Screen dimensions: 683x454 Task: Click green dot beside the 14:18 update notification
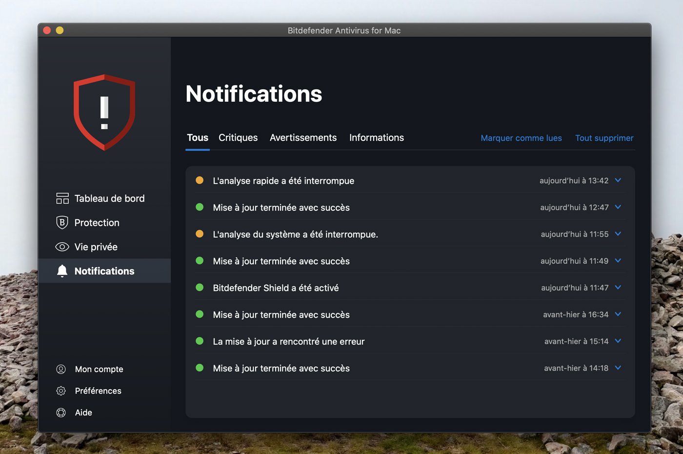pyautogui.click(x=200, y=368)
